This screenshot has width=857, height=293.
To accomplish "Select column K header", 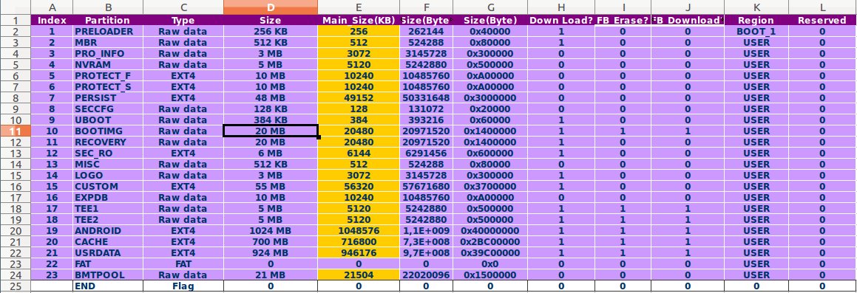I will (x=756, y=7).
